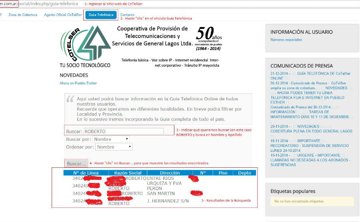Click the Razón Social column header

click(128, 173)
